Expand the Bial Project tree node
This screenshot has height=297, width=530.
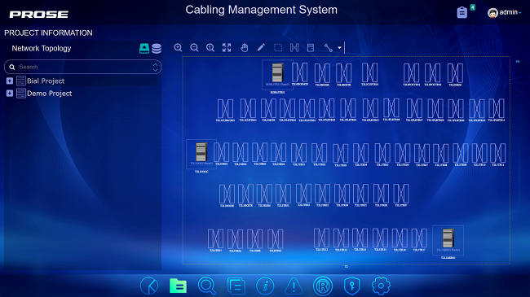coord(10,81)
